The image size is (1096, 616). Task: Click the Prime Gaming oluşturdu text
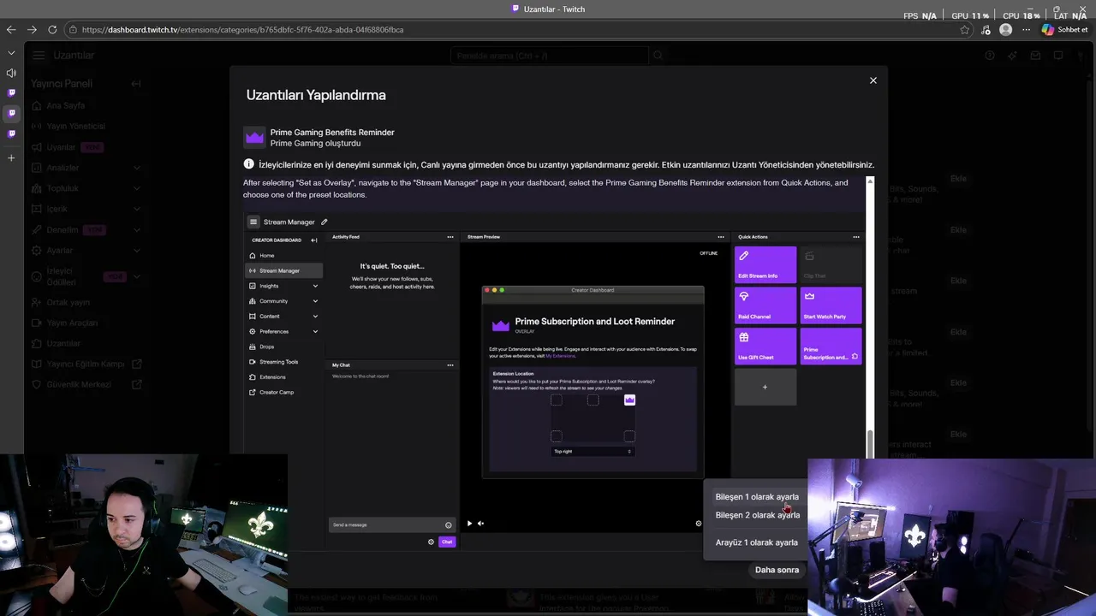pos(315,144)
